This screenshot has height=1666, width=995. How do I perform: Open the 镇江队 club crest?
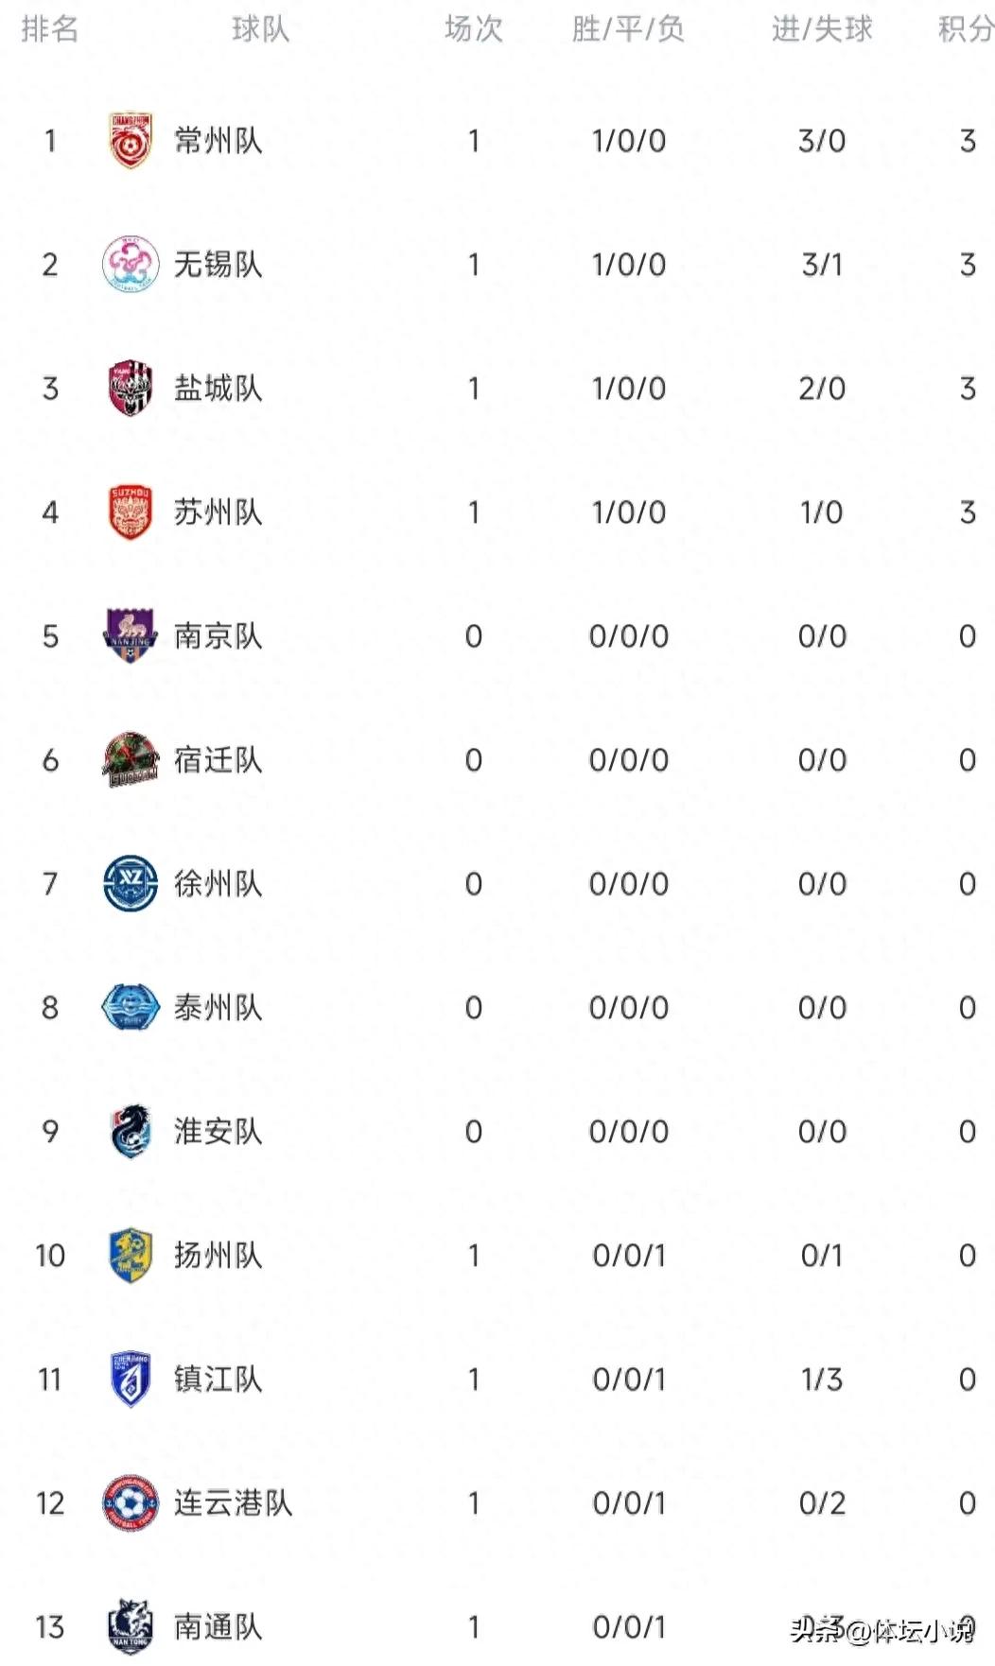(131, 1380)
